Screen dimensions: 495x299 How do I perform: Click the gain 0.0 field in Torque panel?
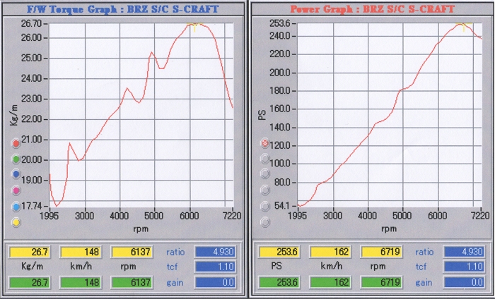click(215, 282)
